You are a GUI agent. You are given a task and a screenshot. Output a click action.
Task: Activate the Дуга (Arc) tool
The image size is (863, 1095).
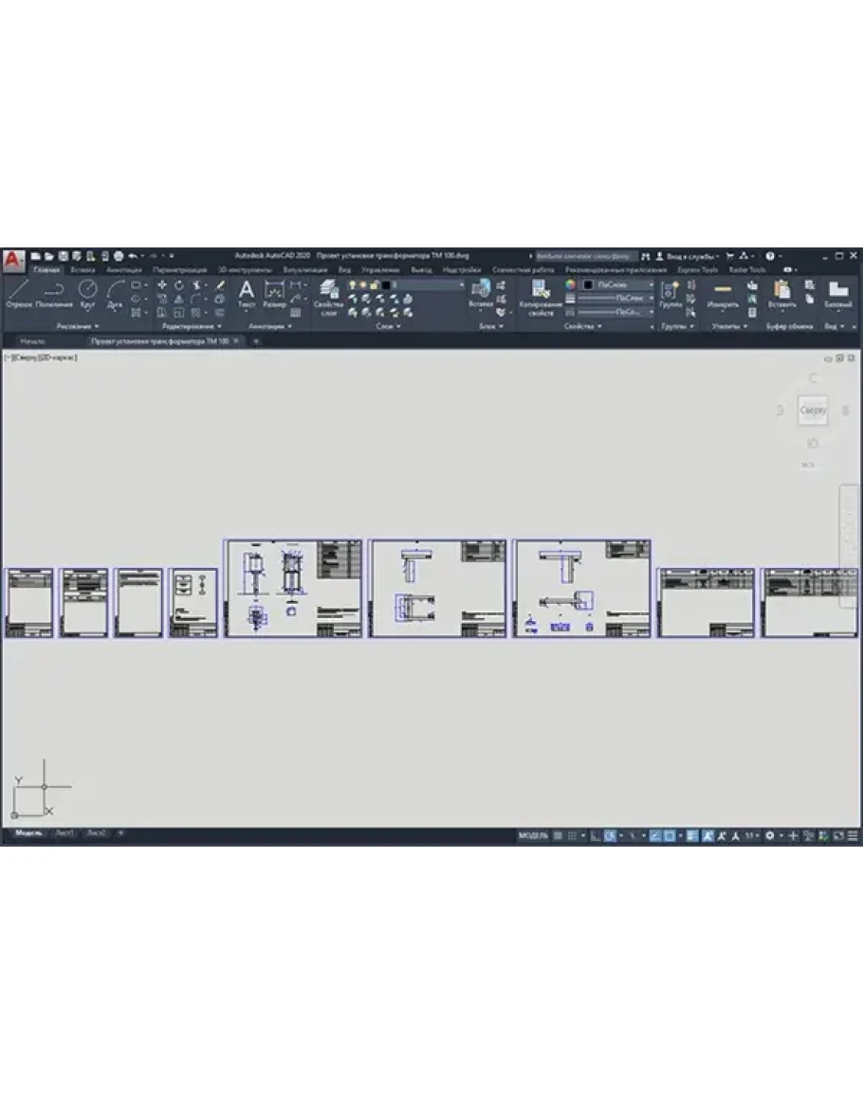(x=115, y=290)
